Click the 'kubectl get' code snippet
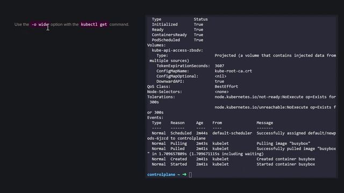 coord(94,24)
